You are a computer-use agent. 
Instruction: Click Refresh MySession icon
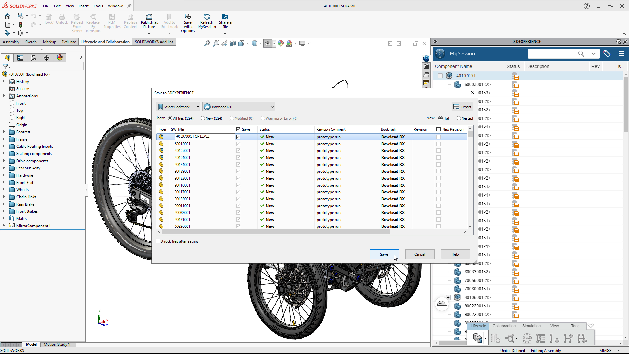coord(207,17)
